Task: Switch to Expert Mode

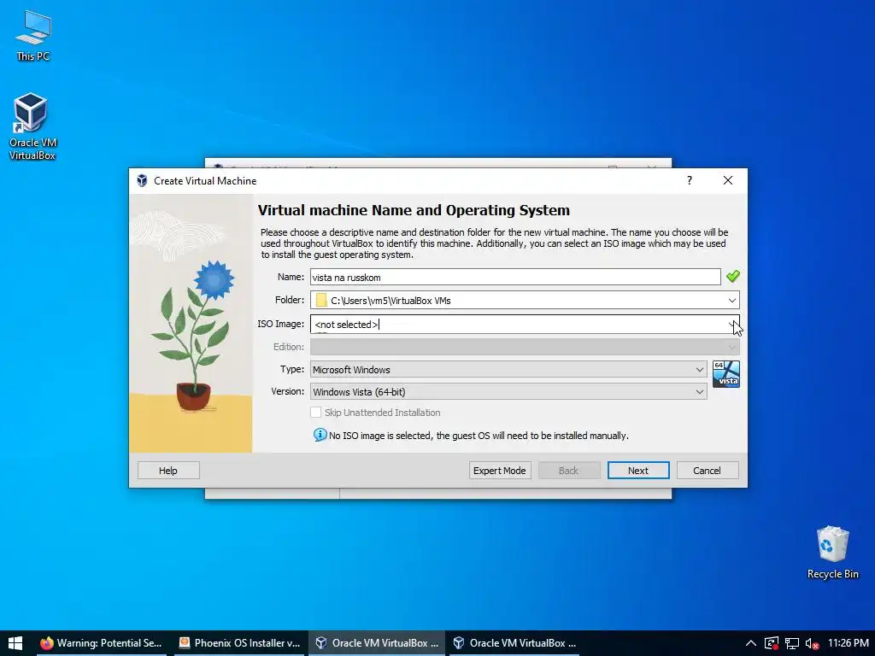Action: [499, 471]
